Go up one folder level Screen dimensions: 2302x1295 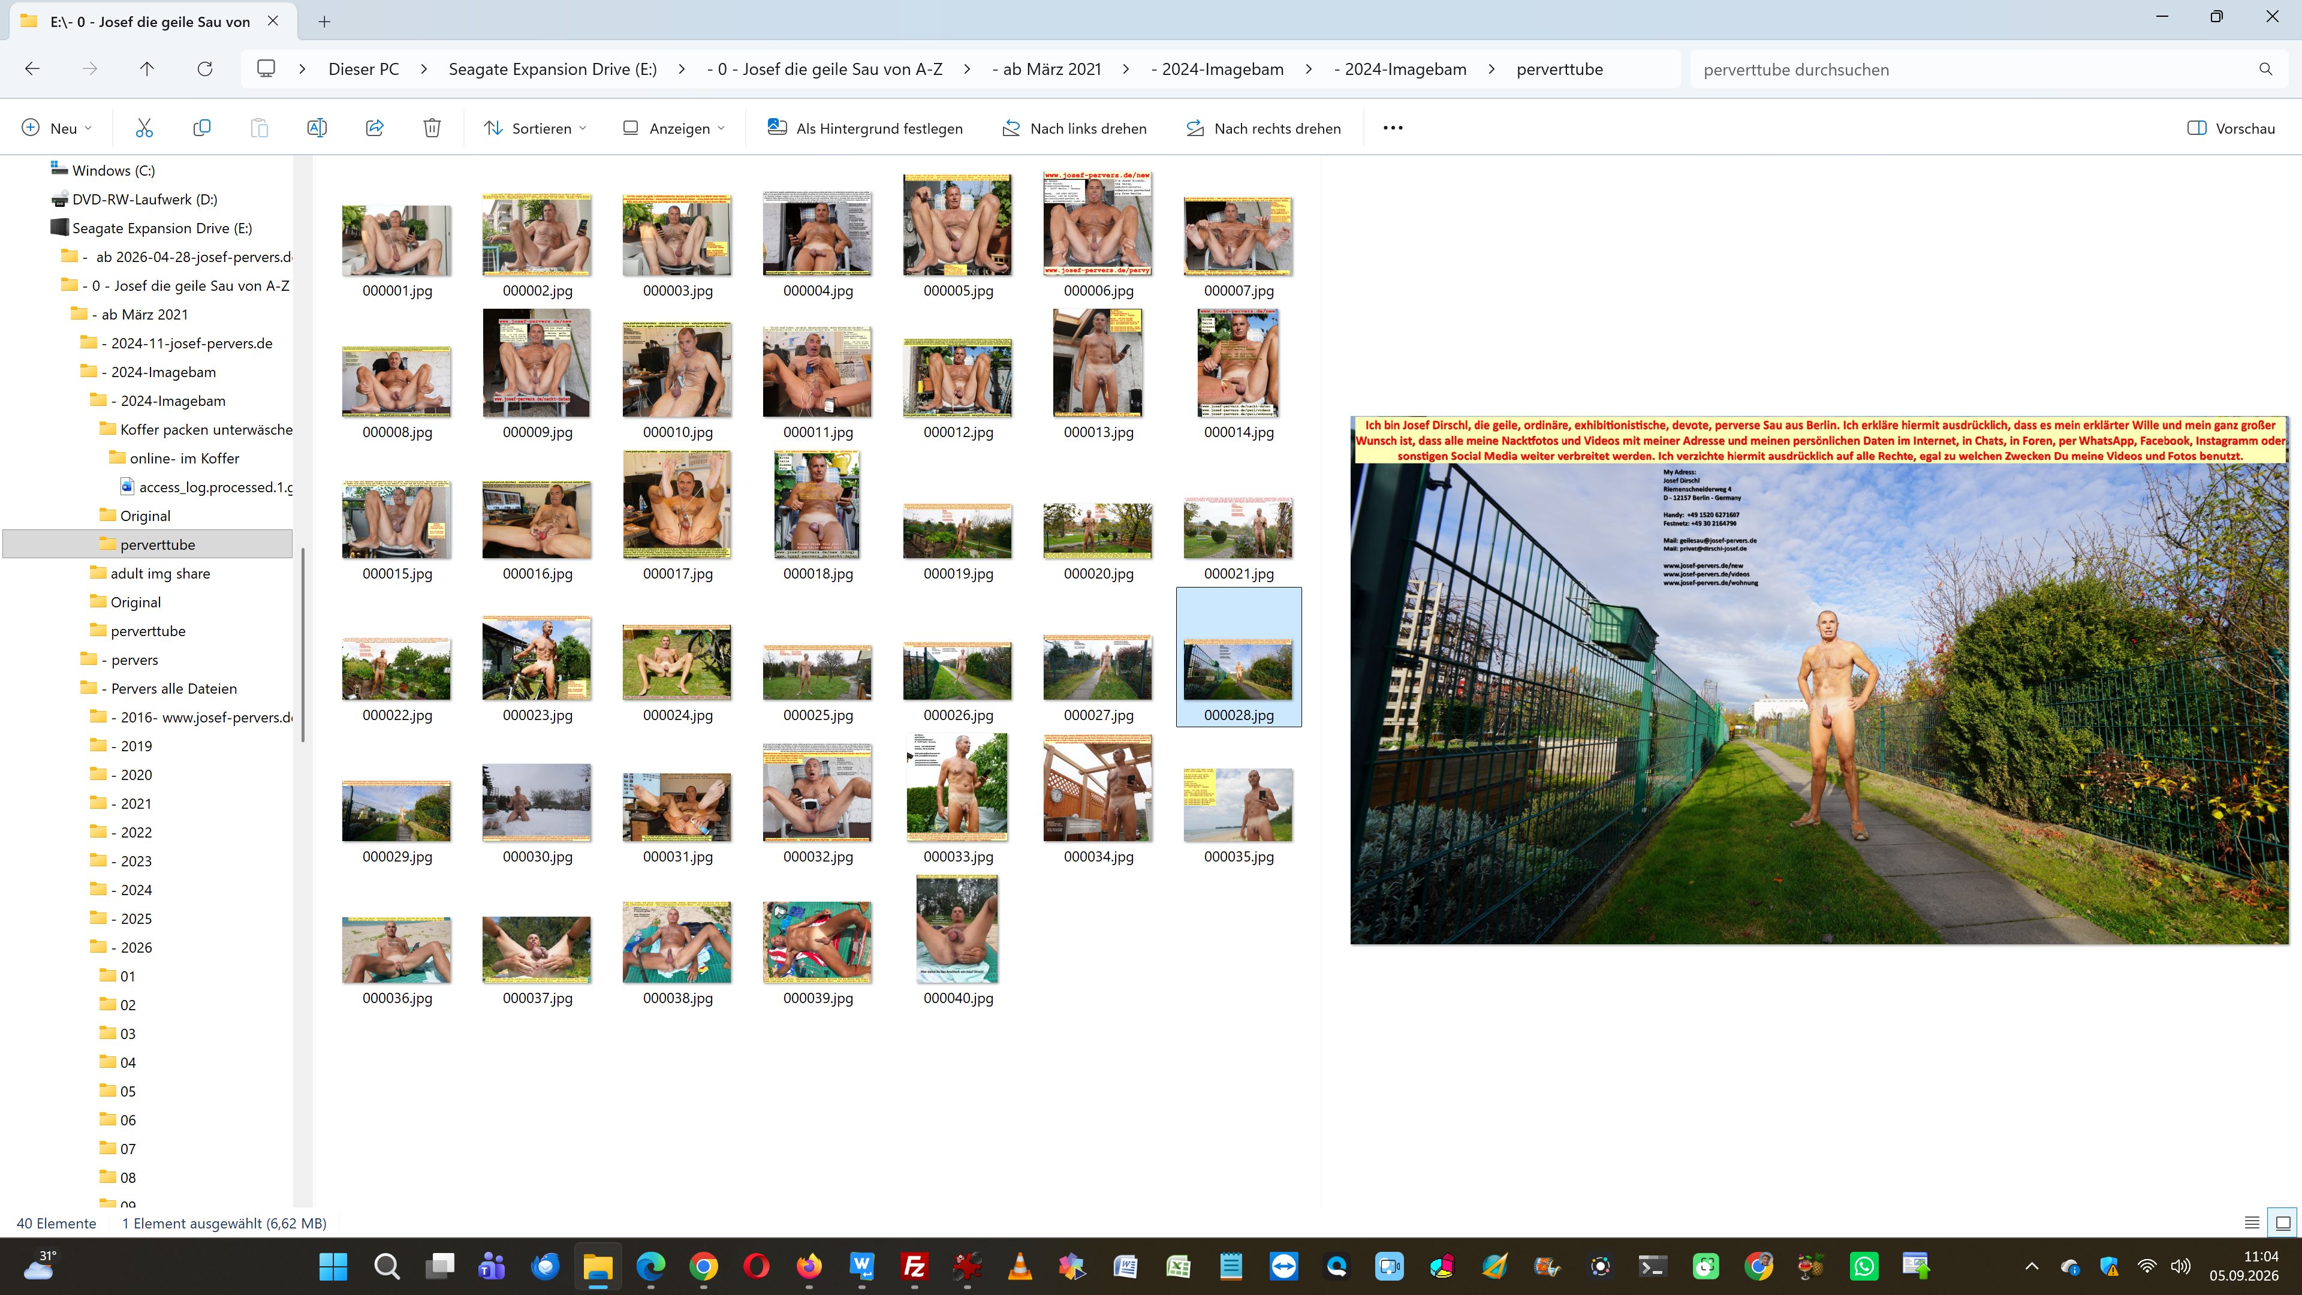point(147,69)
